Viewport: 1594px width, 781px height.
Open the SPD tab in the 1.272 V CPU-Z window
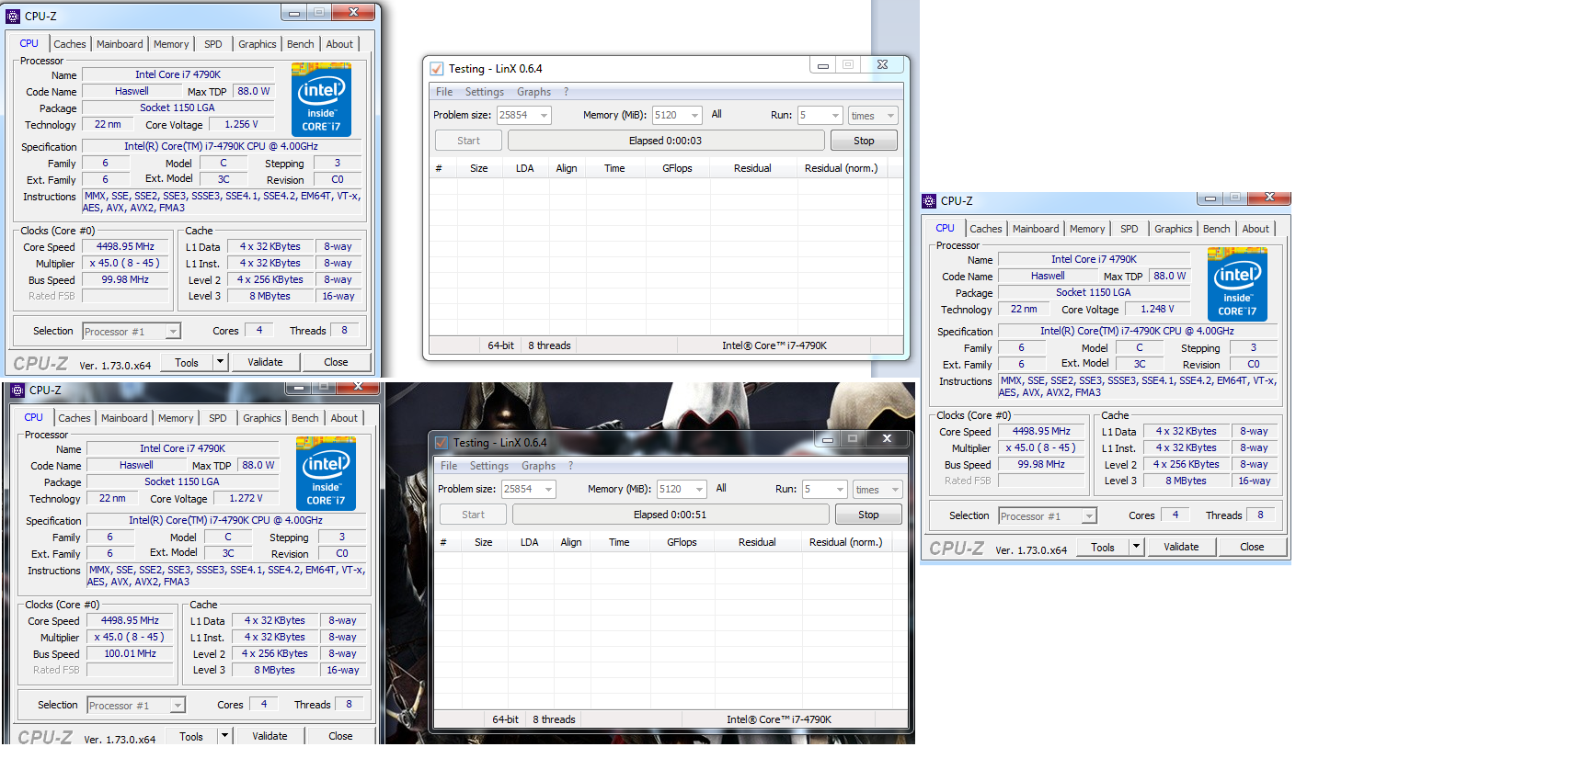218,418
